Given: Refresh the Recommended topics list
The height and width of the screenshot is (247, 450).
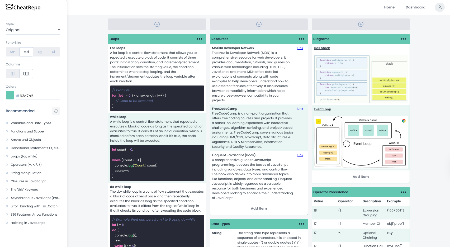Looking at the screenshot, I should [56, 111].
